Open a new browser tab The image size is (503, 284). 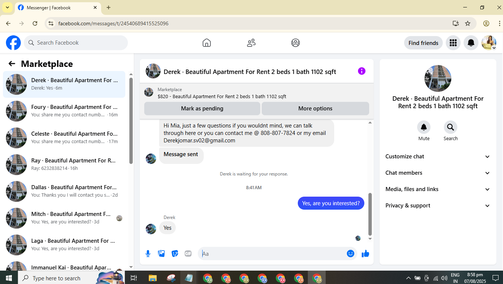coord(109,7)
